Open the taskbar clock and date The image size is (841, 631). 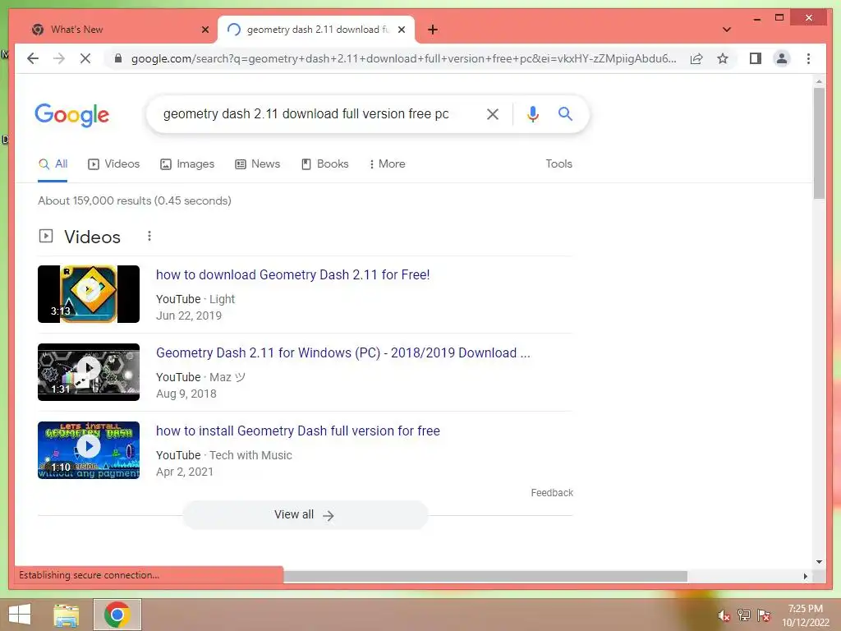point(805,615)
